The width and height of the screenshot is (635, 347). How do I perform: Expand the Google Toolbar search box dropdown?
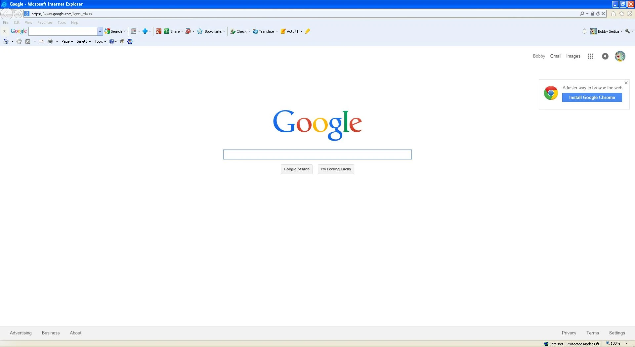(x=100, y=31)
